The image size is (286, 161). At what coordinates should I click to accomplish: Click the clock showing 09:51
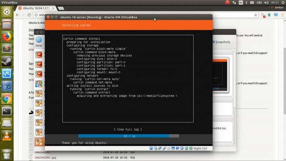coord(275,3)
